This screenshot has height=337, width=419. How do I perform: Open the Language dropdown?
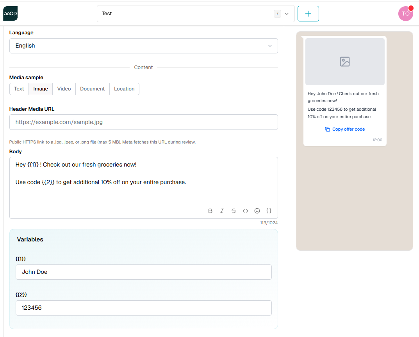[143, 46]
